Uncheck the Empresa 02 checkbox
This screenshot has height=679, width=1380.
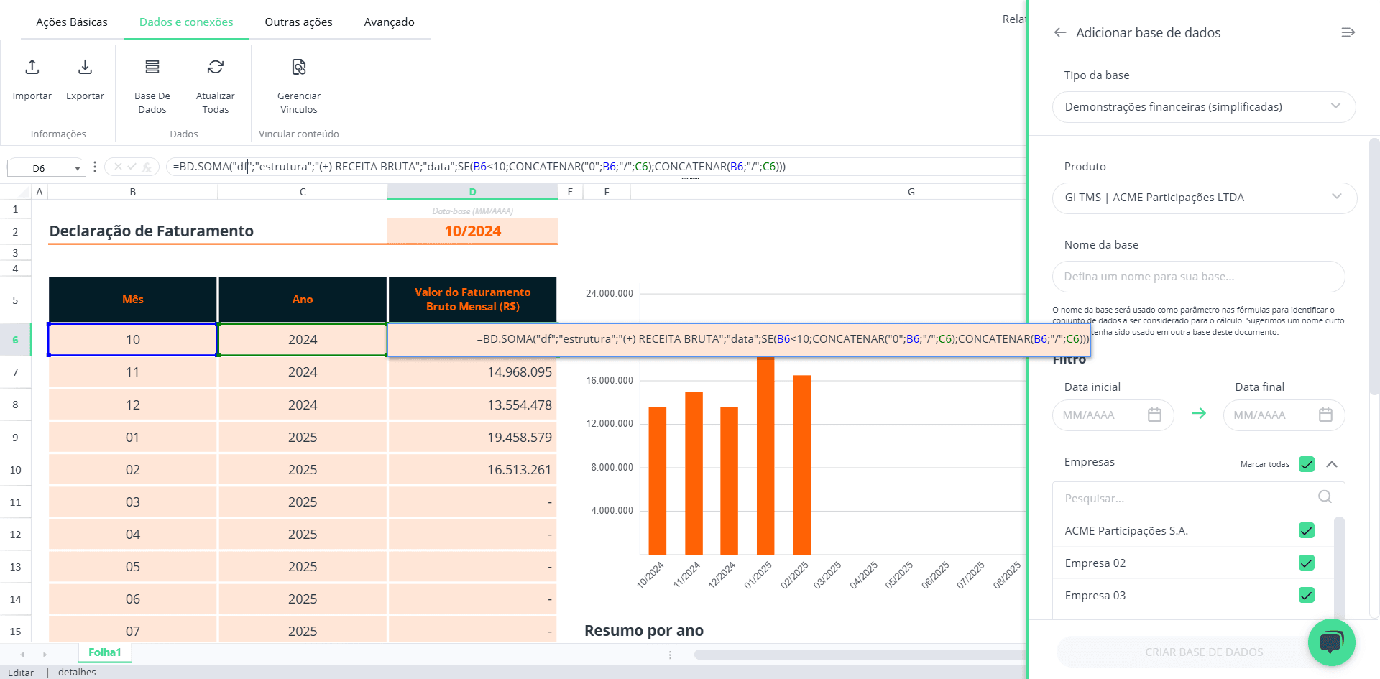1307,563
